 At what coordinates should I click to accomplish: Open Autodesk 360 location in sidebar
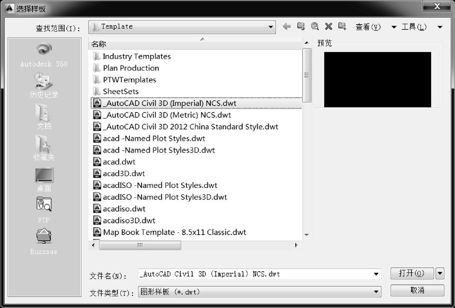(44, 55)
